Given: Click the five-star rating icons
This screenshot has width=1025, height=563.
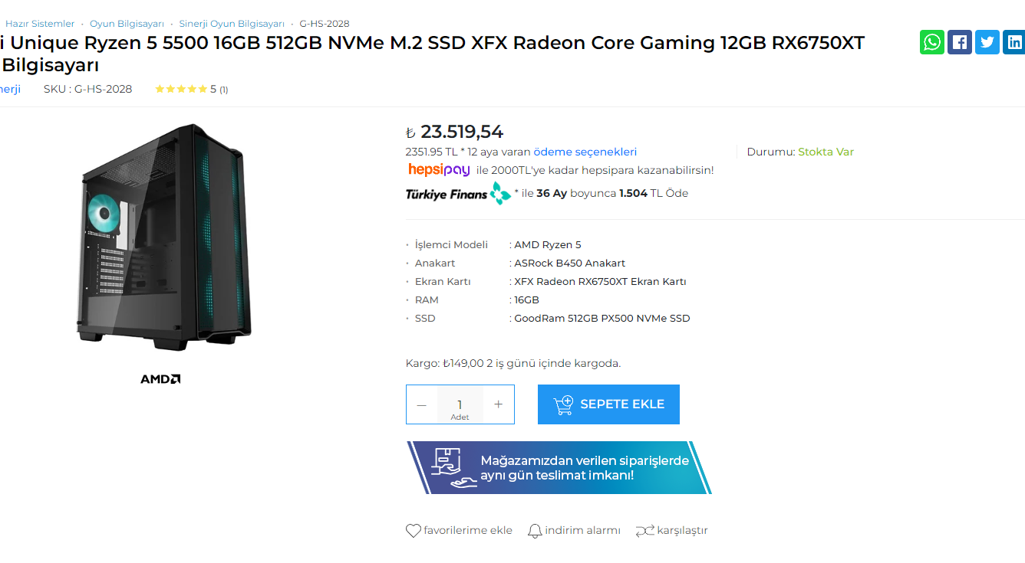Looking at the screenshot, I should pyautogui.click(x=181, y=89).
